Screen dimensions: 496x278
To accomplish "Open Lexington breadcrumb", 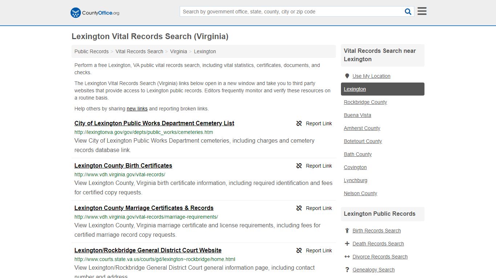I will 205,51.
